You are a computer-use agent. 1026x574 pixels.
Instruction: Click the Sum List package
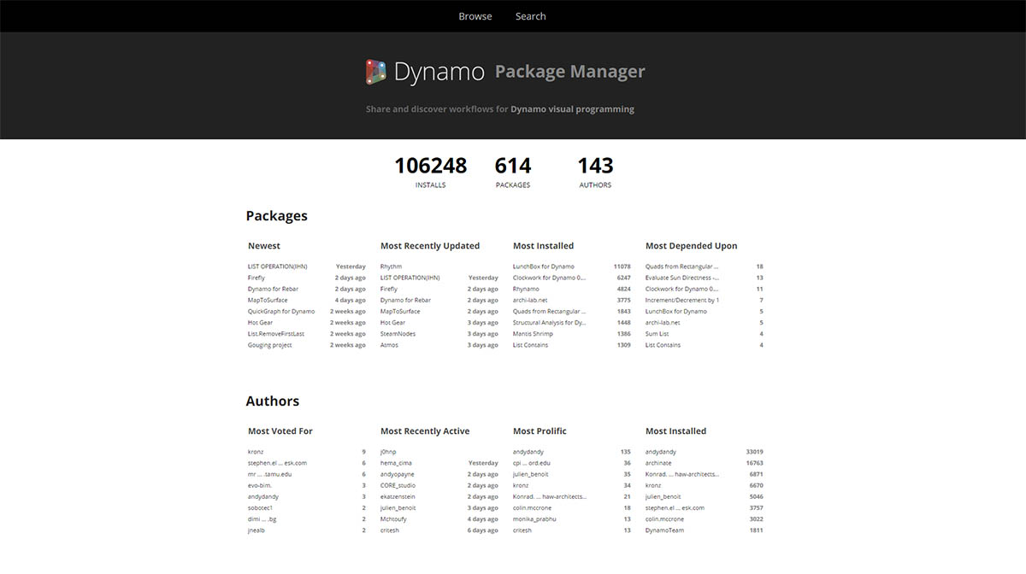point(657,334)
